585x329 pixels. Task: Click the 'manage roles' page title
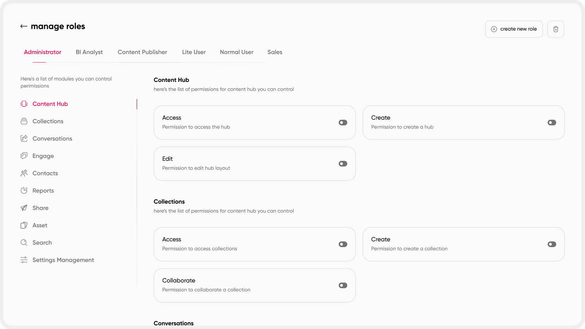[58, 26]
